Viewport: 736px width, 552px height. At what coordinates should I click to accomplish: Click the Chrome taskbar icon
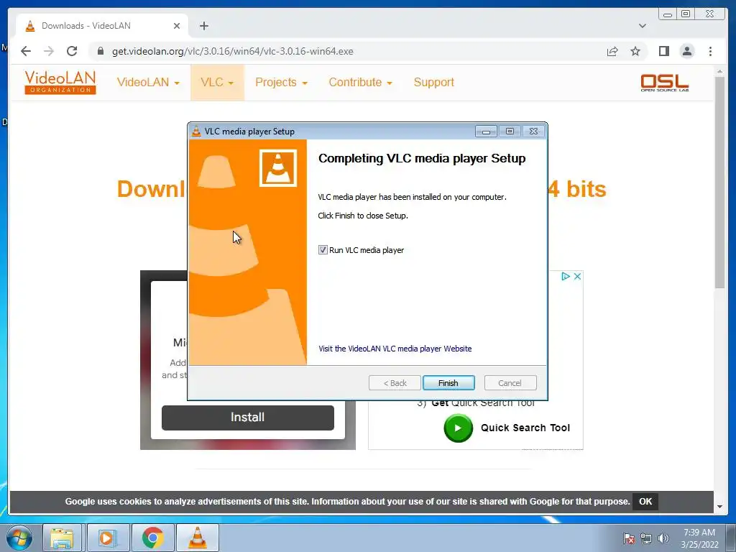(x=152, y=538)
